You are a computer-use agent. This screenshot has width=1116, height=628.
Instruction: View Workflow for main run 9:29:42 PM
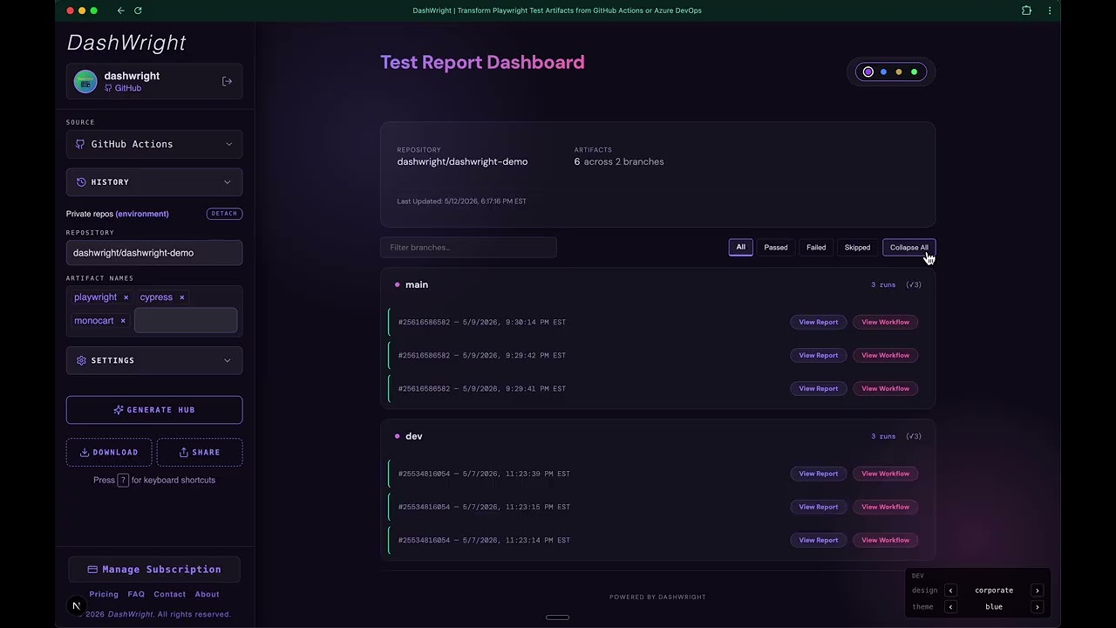tap(886, 355)
